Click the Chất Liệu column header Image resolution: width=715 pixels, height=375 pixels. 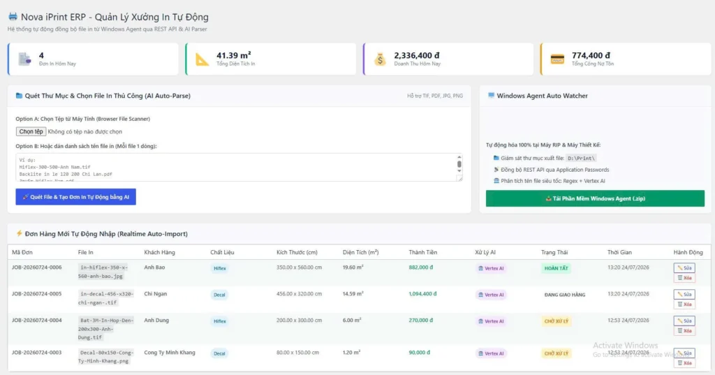tap(222, 252)
